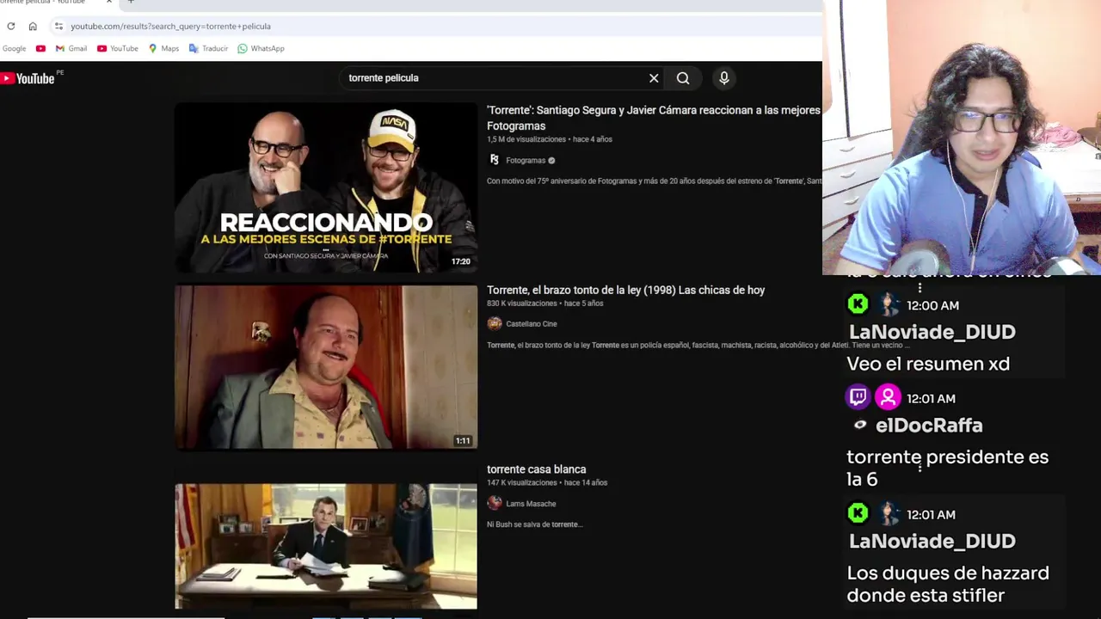Visit the Fotogramas channel name
Screen dimensions: 1101x619
tap(526, 160)
